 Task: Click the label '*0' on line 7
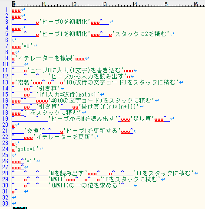pos(27,46)
